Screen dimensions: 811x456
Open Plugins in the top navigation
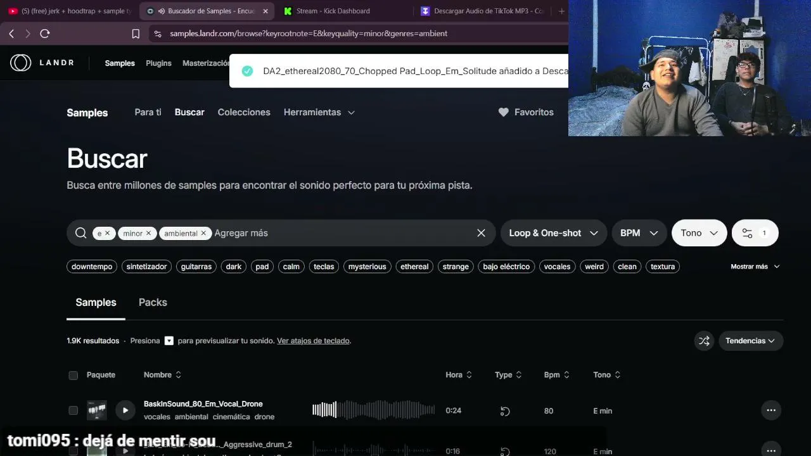158,63
